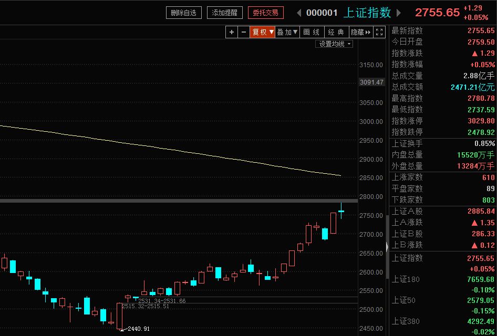Click 下跌家数 value 803
The image size is (497, 336).
[x=489, y=200]
